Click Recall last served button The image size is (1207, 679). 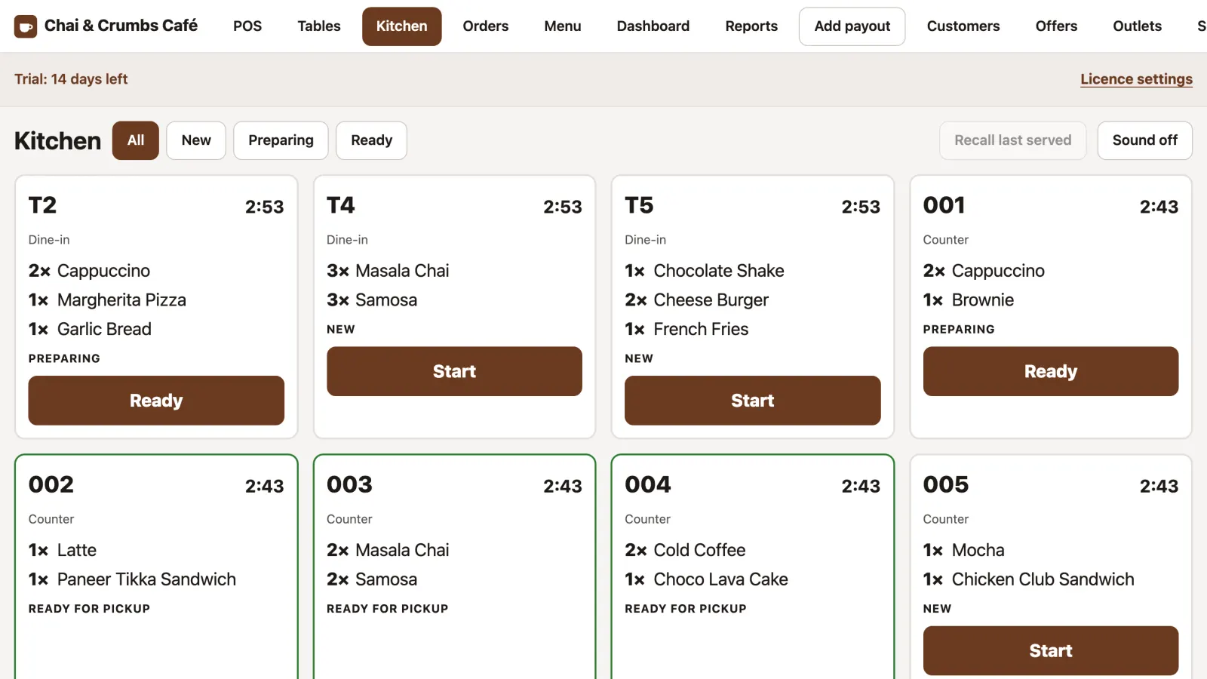pyautogui.click(x=1012, y=140)
